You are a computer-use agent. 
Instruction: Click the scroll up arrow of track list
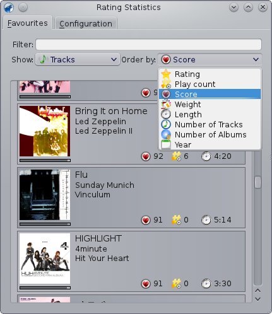point(257,291)
